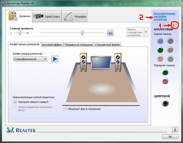183x143 pixels.
Task: Select the green front panel jack
Action: pyautogui.click(x=165, y=72)
